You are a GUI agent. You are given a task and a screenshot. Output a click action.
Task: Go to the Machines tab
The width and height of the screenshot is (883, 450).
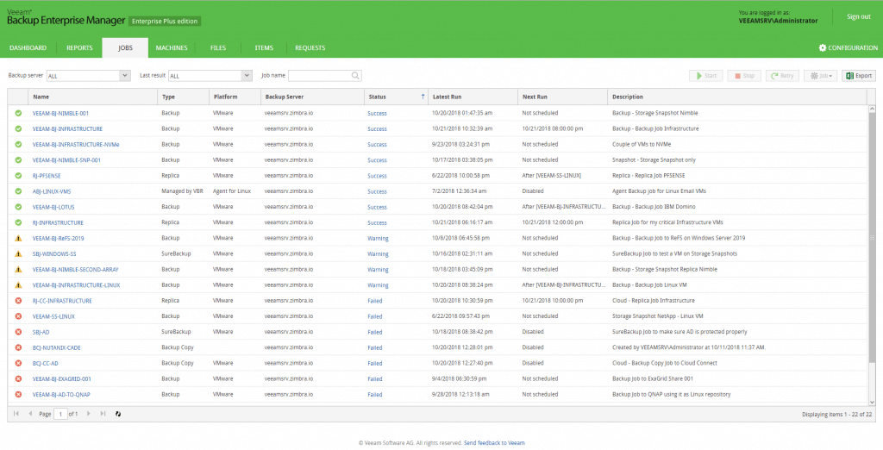click(172, 48)
